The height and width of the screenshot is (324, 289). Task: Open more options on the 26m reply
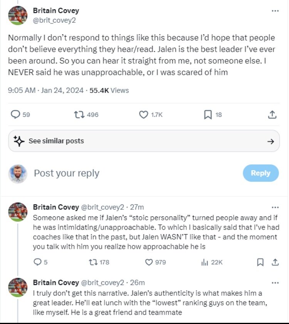pos(275,283)
